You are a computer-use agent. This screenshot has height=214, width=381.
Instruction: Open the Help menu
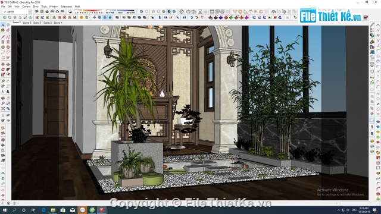click(x=77, y=7)
